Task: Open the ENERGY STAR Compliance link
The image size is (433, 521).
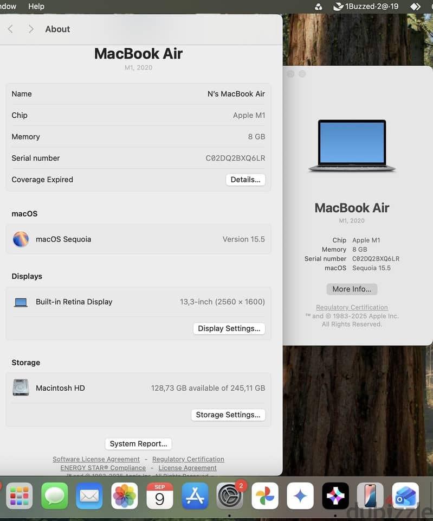Action: (103, 467)
